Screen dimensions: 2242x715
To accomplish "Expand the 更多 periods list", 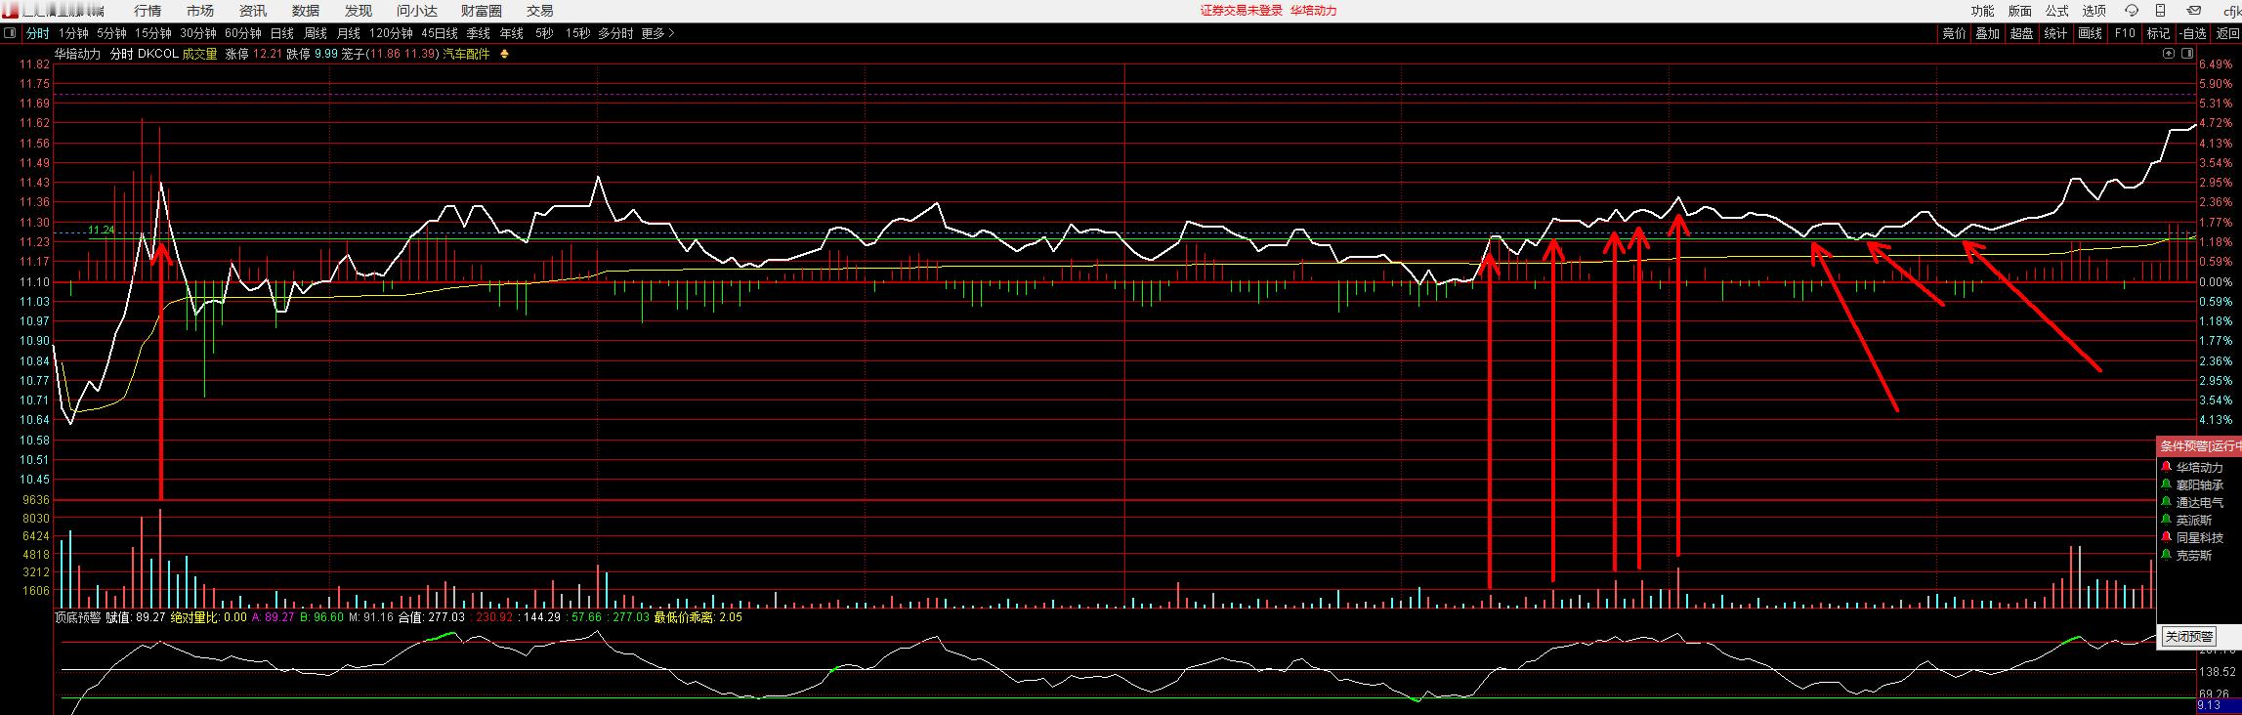I will (x=657, y=33).
